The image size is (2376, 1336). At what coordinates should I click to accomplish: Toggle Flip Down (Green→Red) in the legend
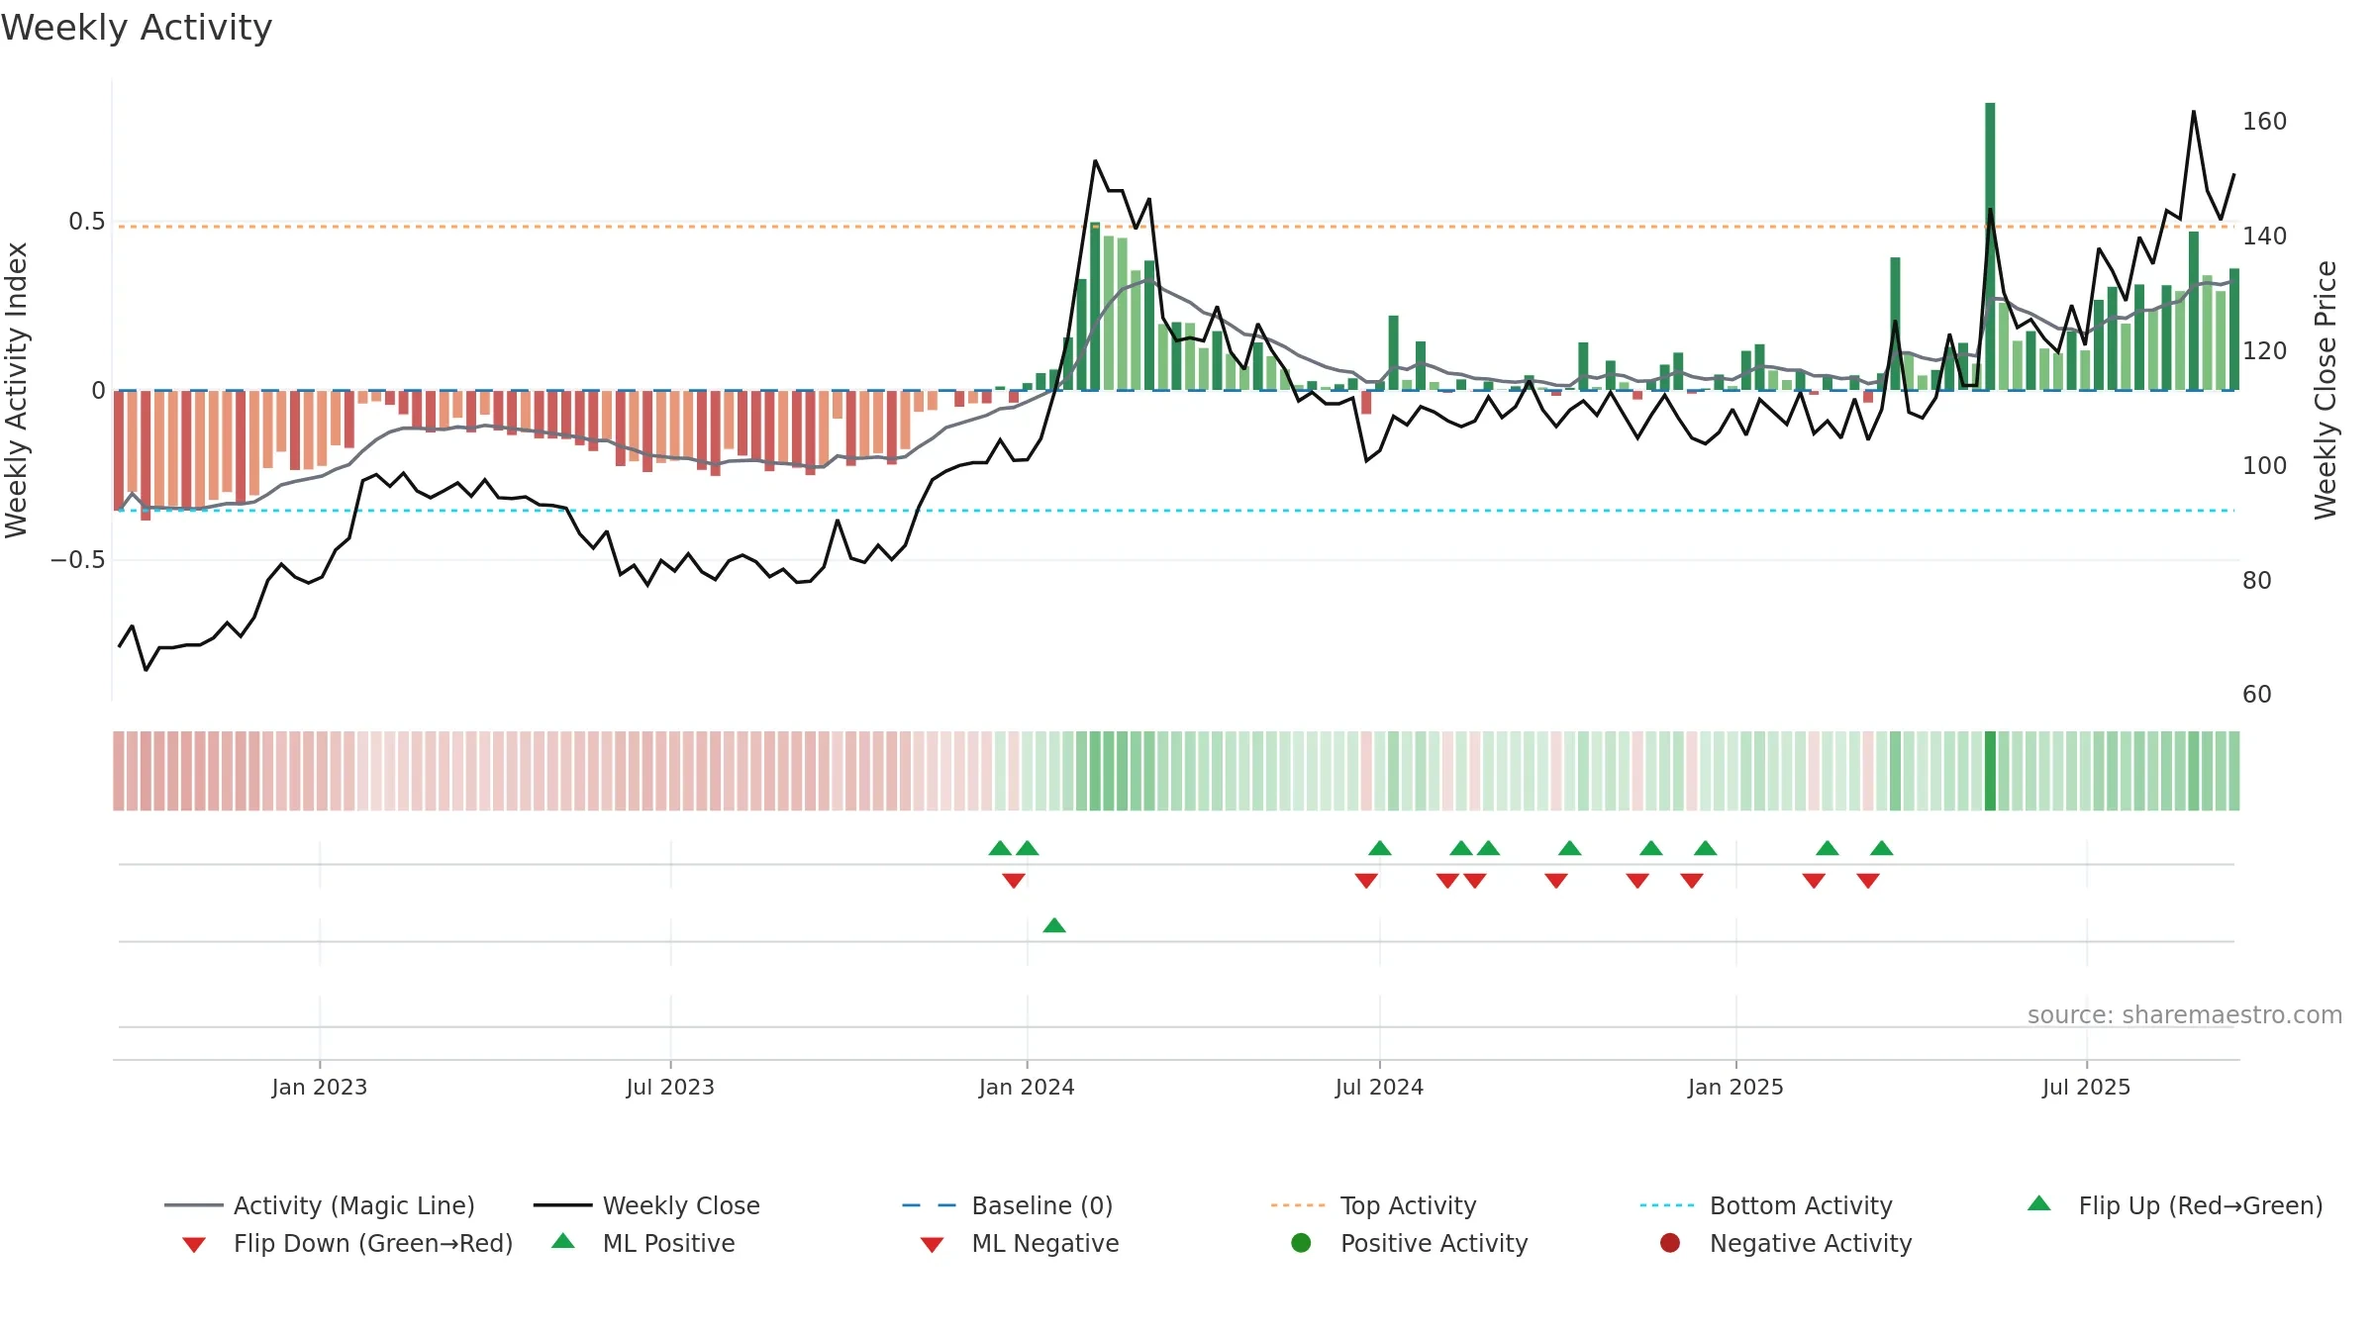point(347,1243)
